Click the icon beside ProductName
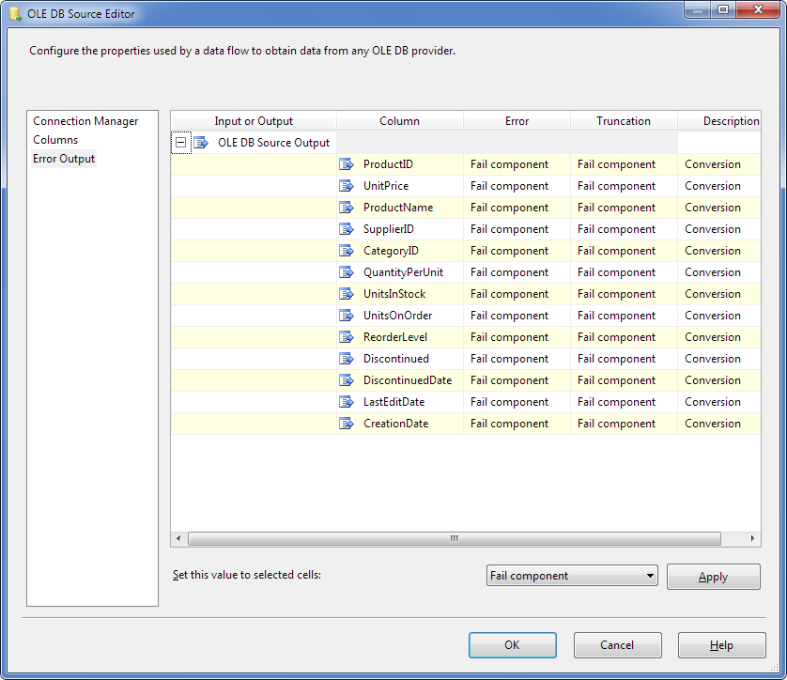Screen dimensions: 787x680 346,208
